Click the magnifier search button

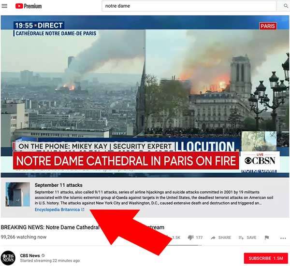tap(285, 6)
